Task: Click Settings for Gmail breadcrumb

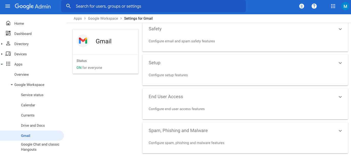Action: tap(138, 18)
